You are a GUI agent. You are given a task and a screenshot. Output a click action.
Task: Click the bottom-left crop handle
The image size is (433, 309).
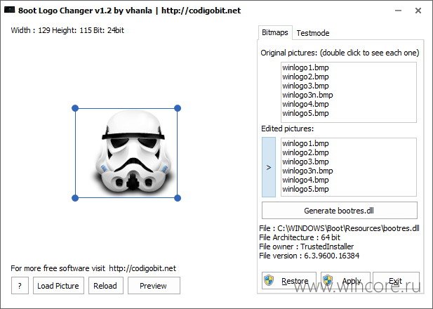[75, 198]
